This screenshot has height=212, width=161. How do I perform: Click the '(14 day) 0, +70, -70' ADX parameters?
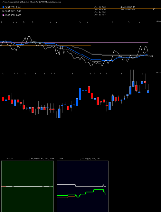[x=89, y=159]
